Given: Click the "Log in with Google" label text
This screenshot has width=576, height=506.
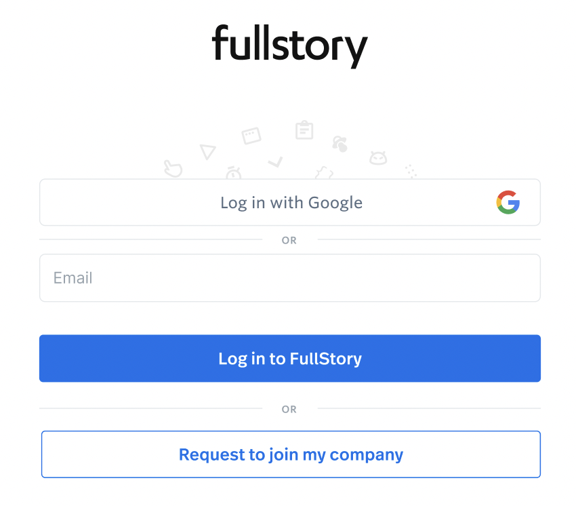Looking at the screenshot, I should click(291, 203).
